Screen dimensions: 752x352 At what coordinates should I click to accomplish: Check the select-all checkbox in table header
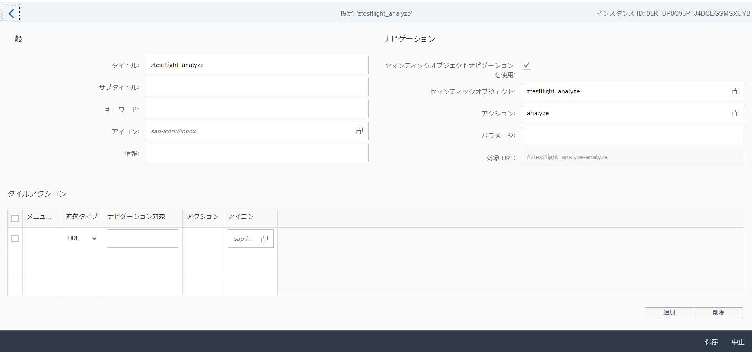pyautogui.click(x=15, y=218)
